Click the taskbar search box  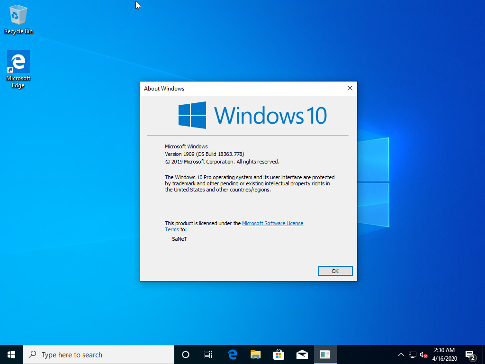click(99, 355)
